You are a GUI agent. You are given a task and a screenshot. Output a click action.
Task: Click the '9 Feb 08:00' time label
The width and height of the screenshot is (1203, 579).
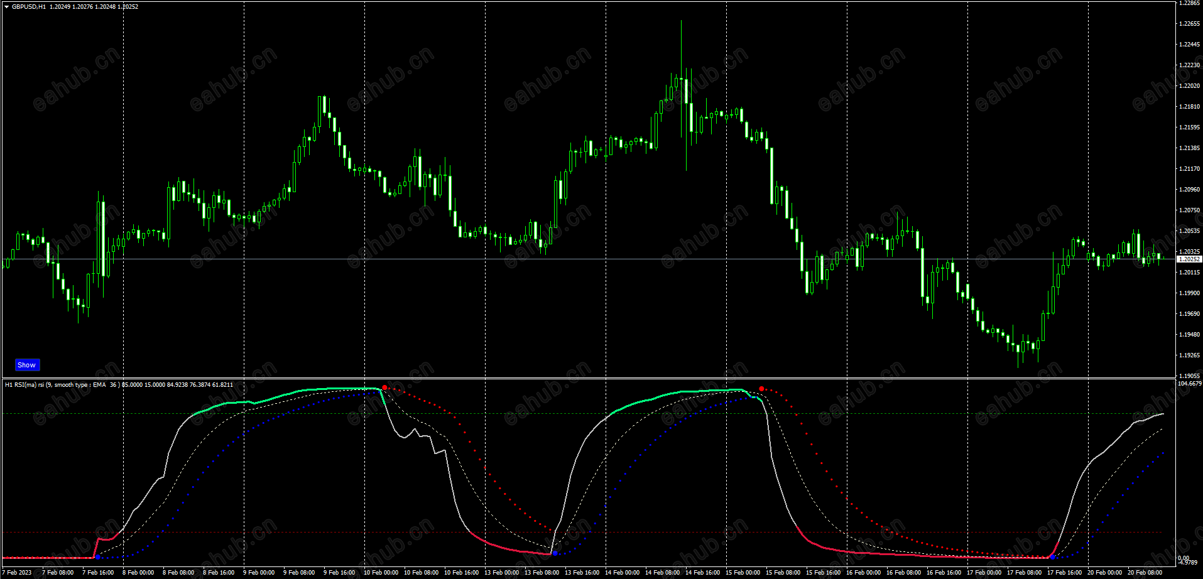coord(299,573)
